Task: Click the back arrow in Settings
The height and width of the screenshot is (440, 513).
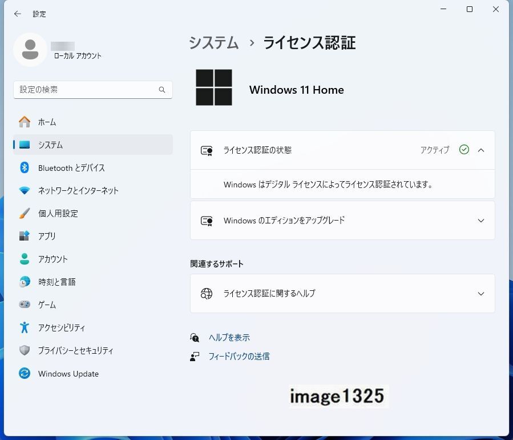Action: (17, 14)
